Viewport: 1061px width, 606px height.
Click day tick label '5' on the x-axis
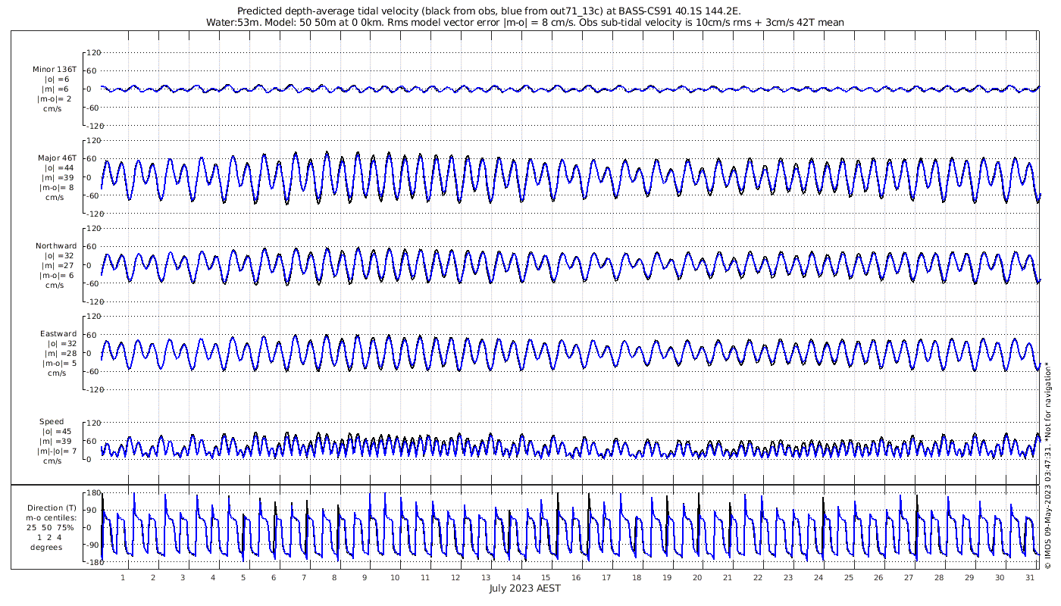coord(243,577)
